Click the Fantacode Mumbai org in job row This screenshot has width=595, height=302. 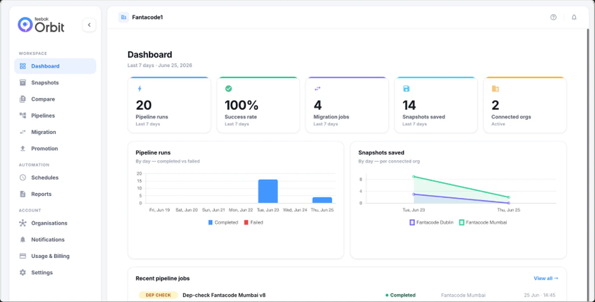463,295
